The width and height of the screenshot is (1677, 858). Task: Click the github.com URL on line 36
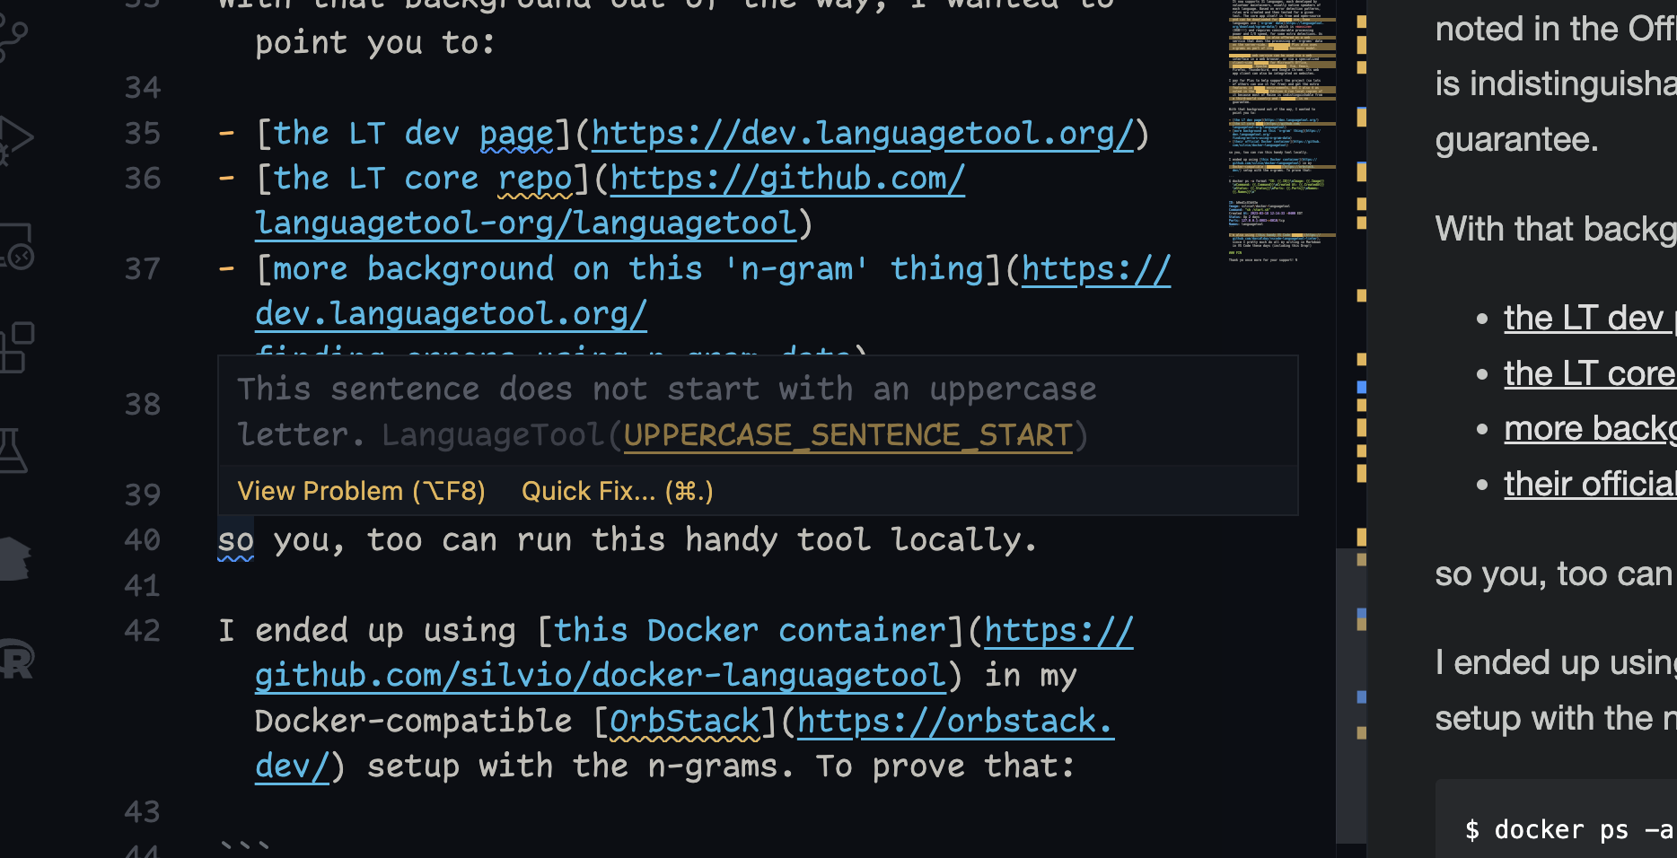(x=786, y=179)
